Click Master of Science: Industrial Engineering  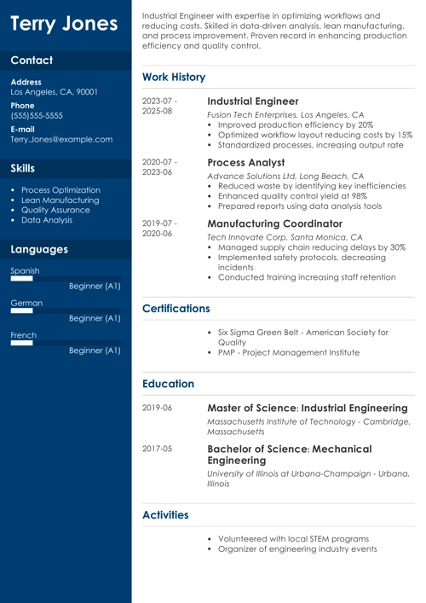pos(308,408)
